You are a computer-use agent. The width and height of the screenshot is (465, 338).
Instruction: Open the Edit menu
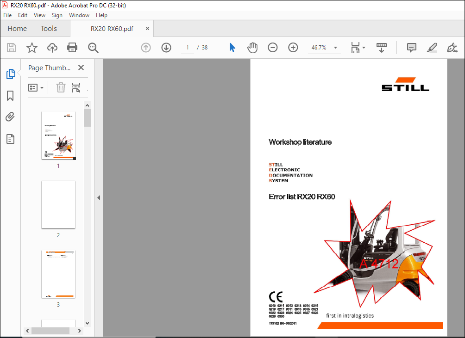(x=23, y=15)
